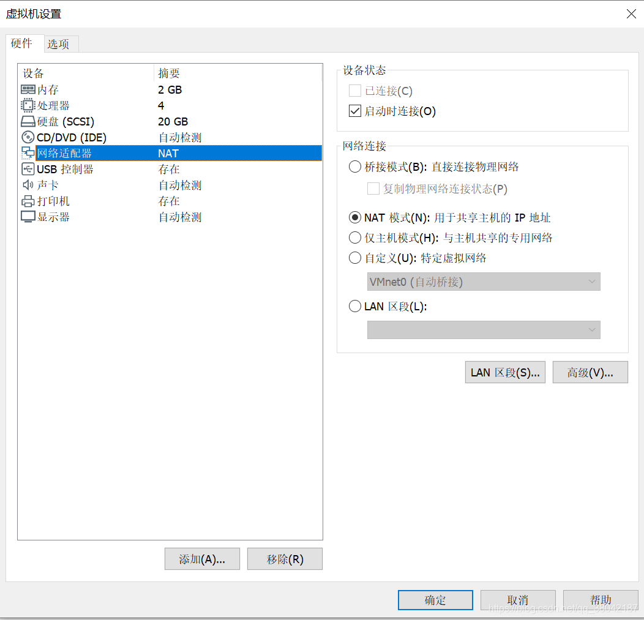The width and height of the screenshot is (644, 620).
Task: Toggle the 启动时连接(O) checkbox
Action: [356, 111]
